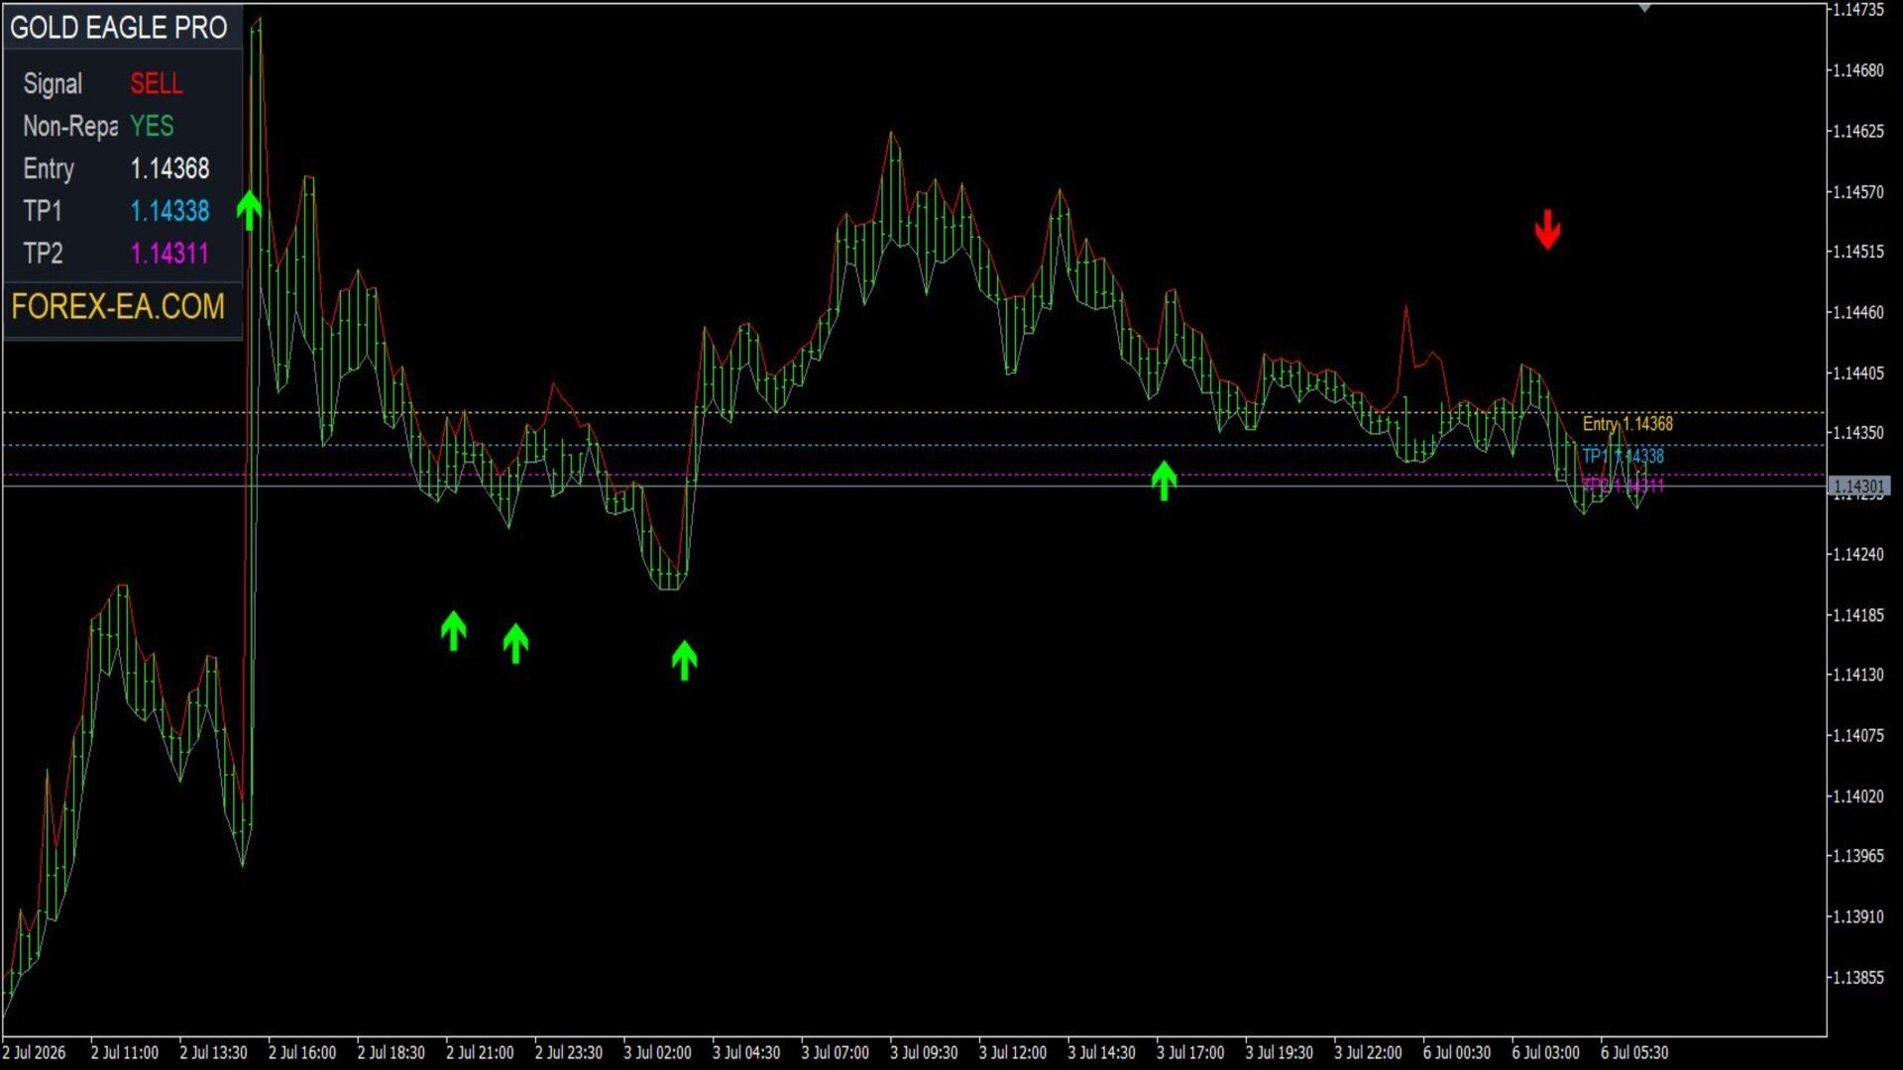Select the 1.14185 price level on the axis
Image resolution: width=1903 pixels, height=1070 pixels.
tap(1856, 614)
